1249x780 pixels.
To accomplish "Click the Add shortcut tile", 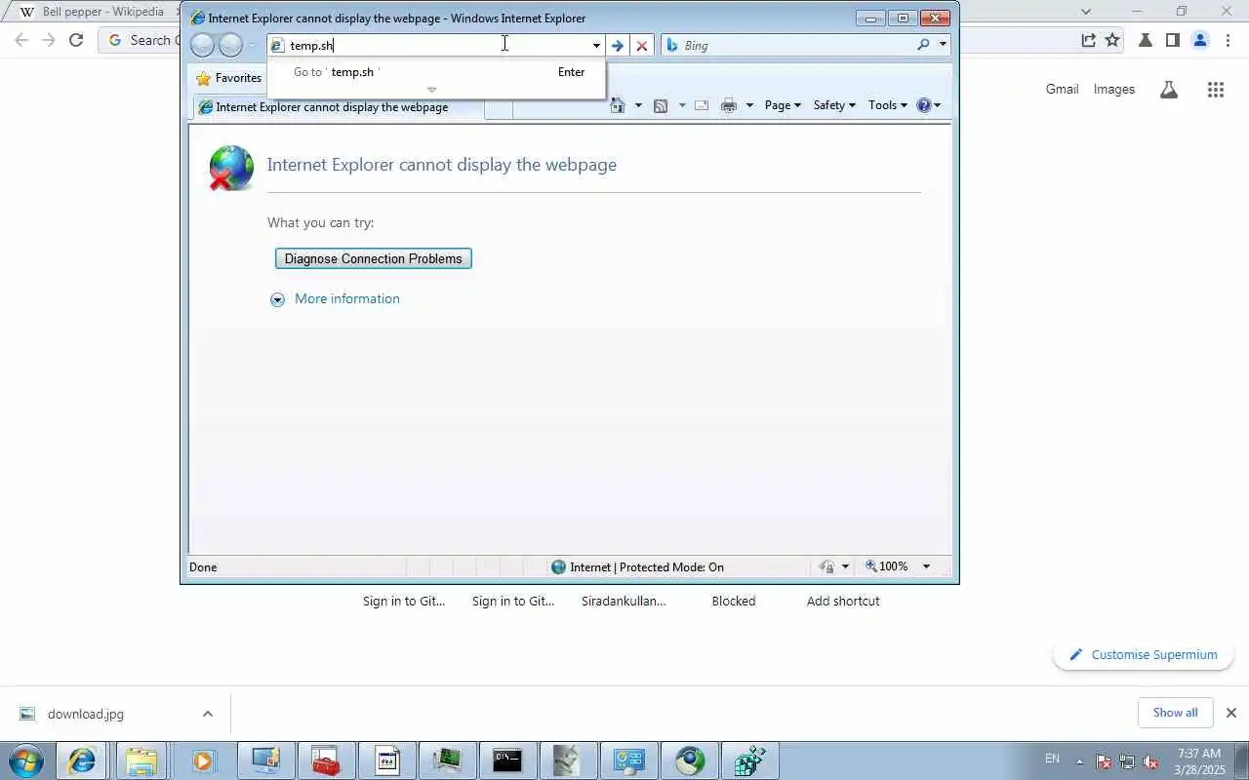I will pos(843,601).
